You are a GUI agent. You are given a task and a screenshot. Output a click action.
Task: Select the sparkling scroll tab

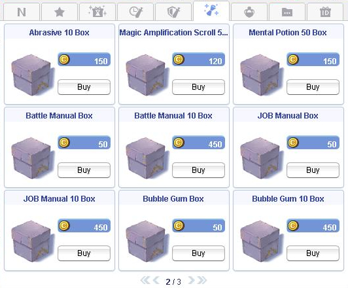pos(211,11)
